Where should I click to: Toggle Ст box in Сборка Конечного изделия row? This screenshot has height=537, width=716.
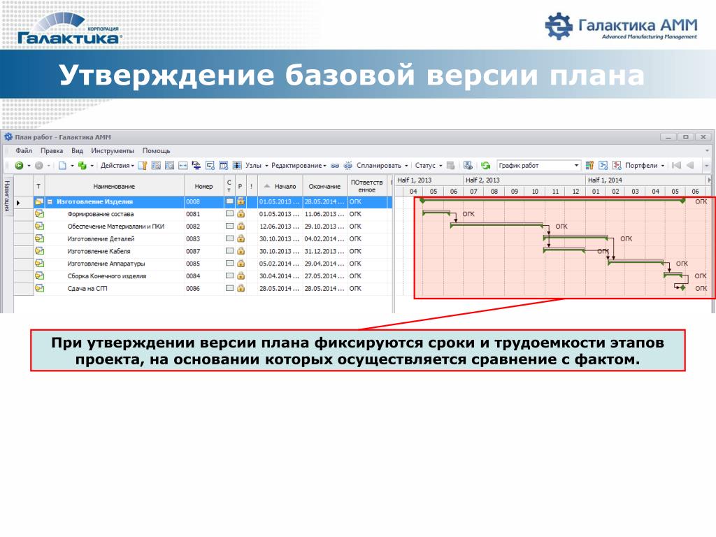[229, 275]
